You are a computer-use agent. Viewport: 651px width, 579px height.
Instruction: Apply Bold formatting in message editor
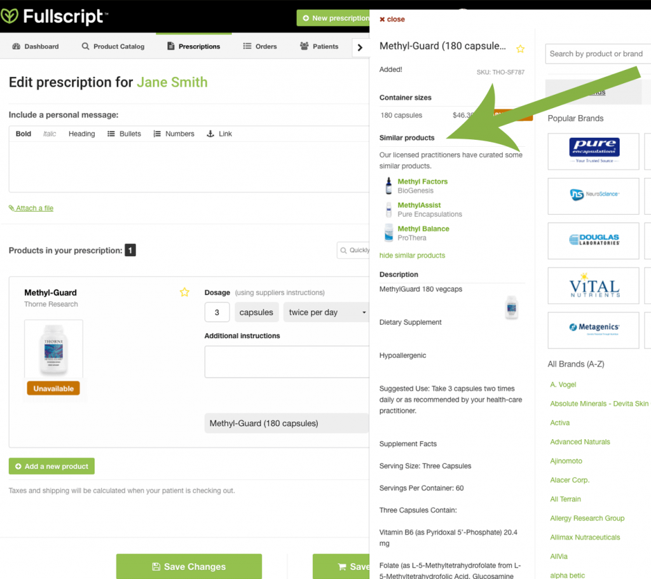24,133
